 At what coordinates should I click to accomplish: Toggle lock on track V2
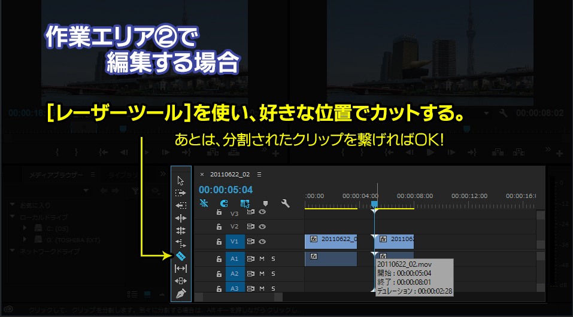[x=219, y=227]
